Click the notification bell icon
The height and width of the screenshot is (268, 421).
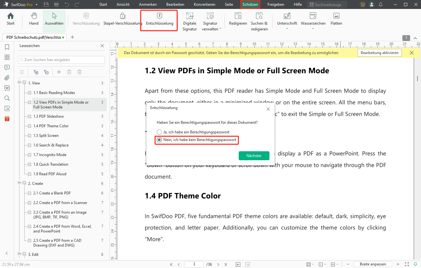click(381, 4)
